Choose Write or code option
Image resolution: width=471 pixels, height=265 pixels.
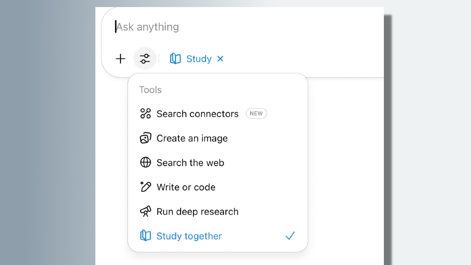pos(186,187)
